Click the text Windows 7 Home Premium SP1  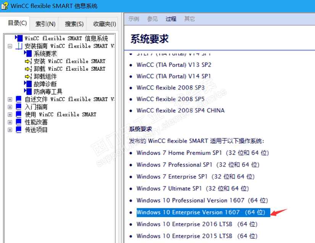(x=179, y=153)
